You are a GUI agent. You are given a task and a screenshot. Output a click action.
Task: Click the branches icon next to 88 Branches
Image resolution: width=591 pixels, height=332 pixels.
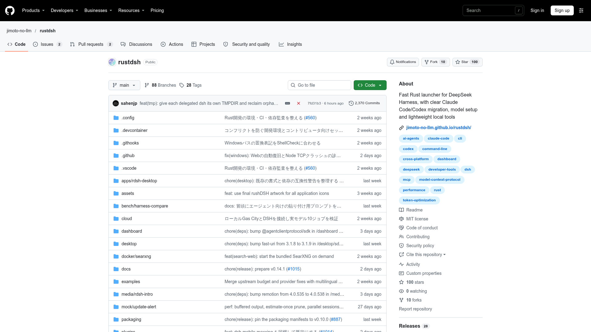[x=147, y=85]
